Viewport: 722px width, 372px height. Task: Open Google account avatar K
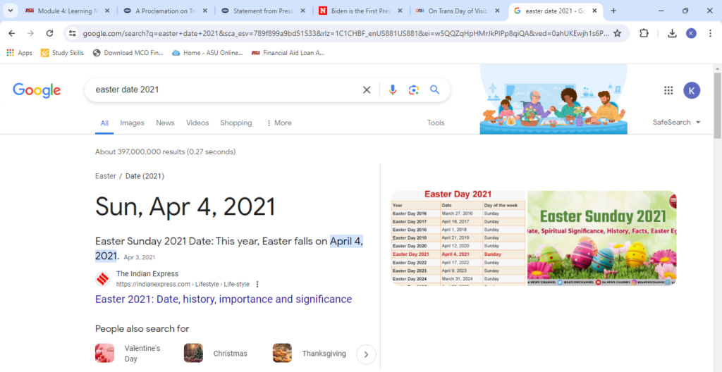[x=692, y=90]
